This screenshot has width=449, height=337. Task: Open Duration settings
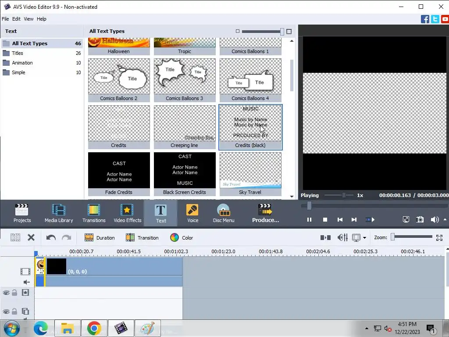(100, 237)
